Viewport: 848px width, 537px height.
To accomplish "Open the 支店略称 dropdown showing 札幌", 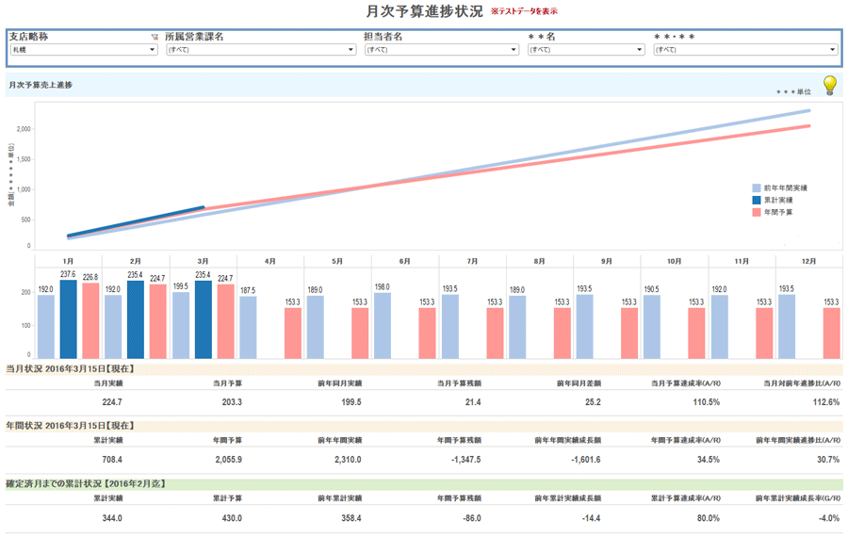I will pyautogui.click(x=83, y=50).
